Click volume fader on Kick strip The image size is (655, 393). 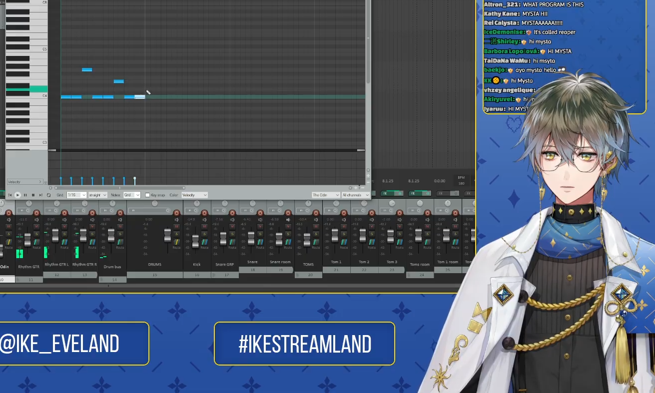tap(195, 241)
